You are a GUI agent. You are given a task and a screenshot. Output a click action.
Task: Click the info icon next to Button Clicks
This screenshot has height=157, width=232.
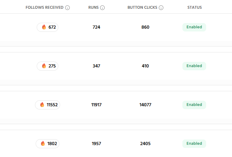[x=161, y=8]
